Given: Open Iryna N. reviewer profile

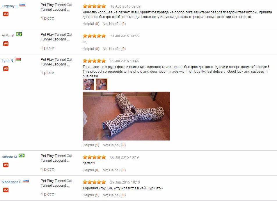Looking at the screenshot, I should (8, 61).
